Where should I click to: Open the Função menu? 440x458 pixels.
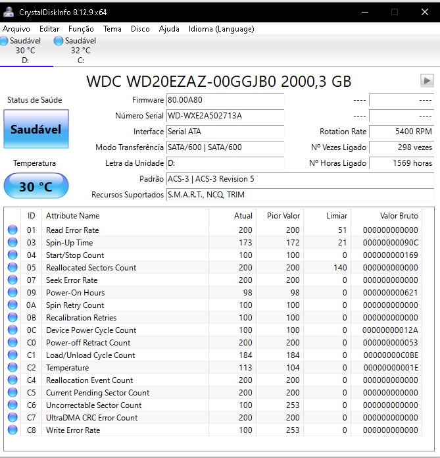point(81,29)
